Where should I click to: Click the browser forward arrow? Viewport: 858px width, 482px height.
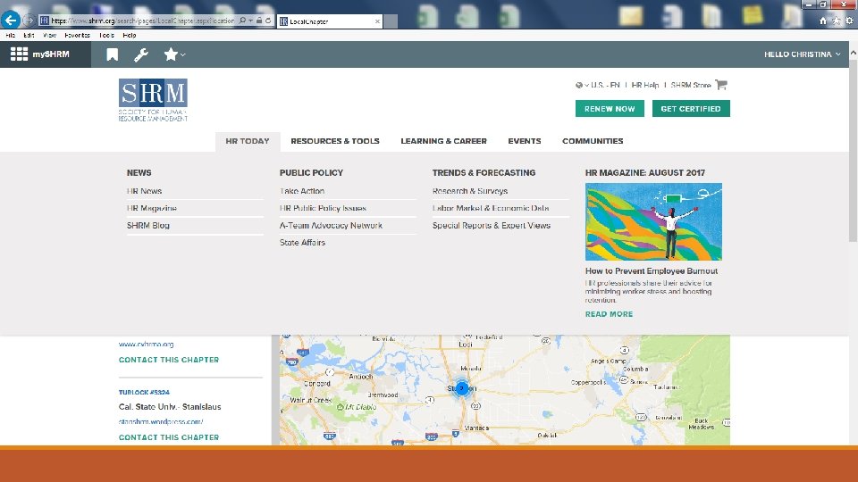tap(29, 21)
